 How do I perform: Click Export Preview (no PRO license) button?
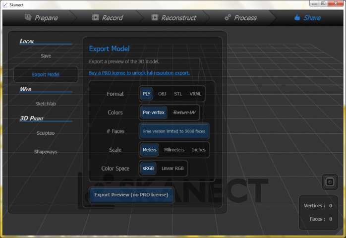[x=131, y=195]
